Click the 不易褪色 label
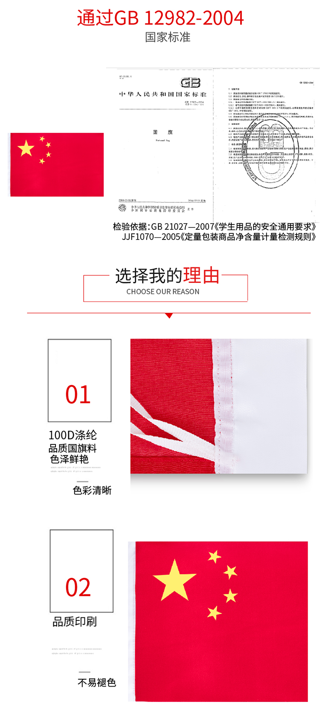This screenshot has height=716, width=320. (97, 683)
